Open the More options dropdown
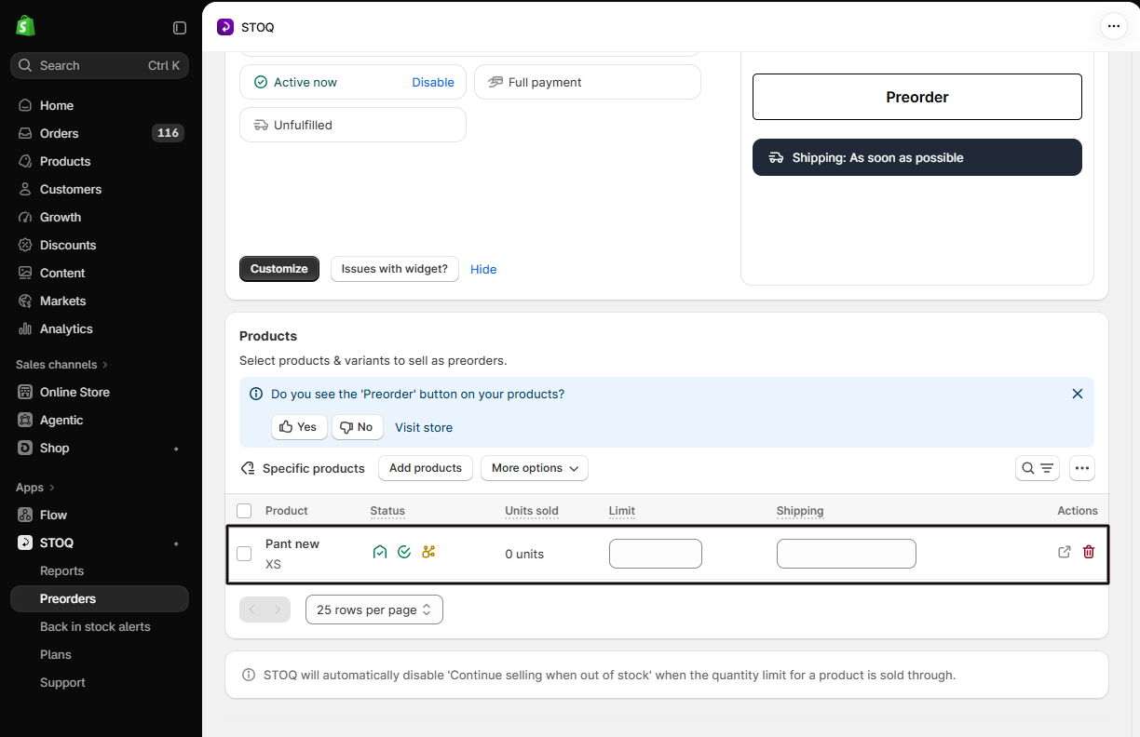The width and height of the screenshot is (1140, 737). (x=535, y=468)
